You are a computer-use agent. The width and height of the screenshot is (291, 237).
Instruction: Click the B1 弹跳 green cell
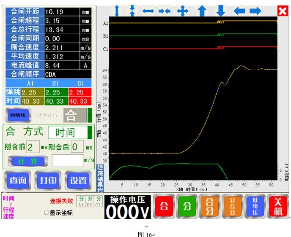pyautogui.click(x=56, y=92)
